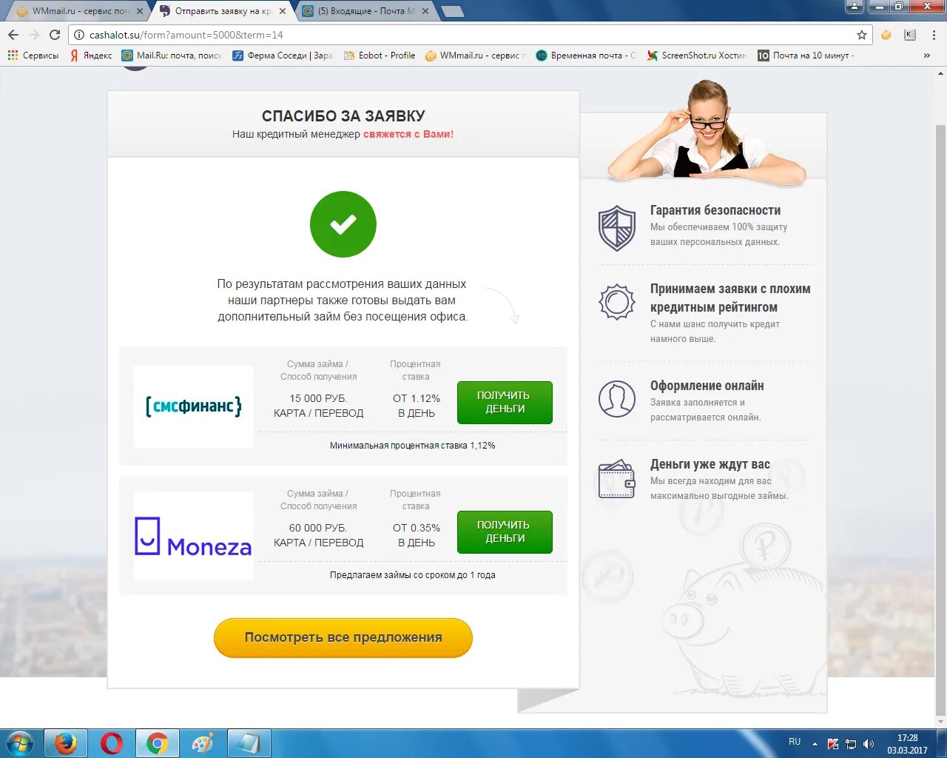Click the Moneza logo
Viewport: 947px width, 758px height.
(x=194, y=536)
